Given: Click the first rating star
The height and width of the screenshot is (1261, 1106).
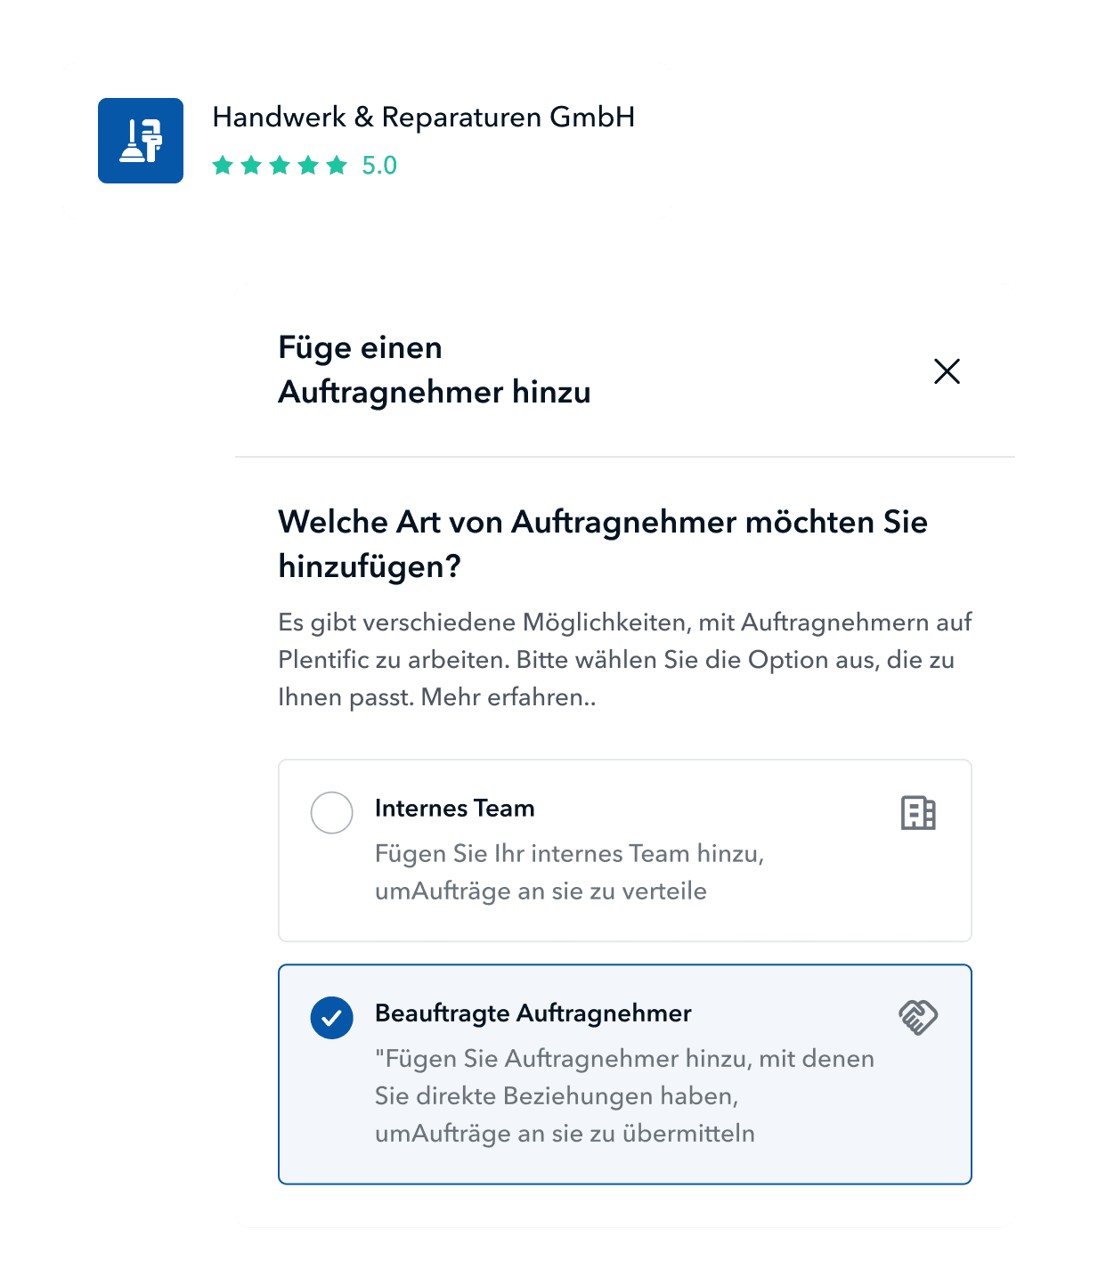Looking at the screenshot, I should pyautogui.click(x=223, y=165).
